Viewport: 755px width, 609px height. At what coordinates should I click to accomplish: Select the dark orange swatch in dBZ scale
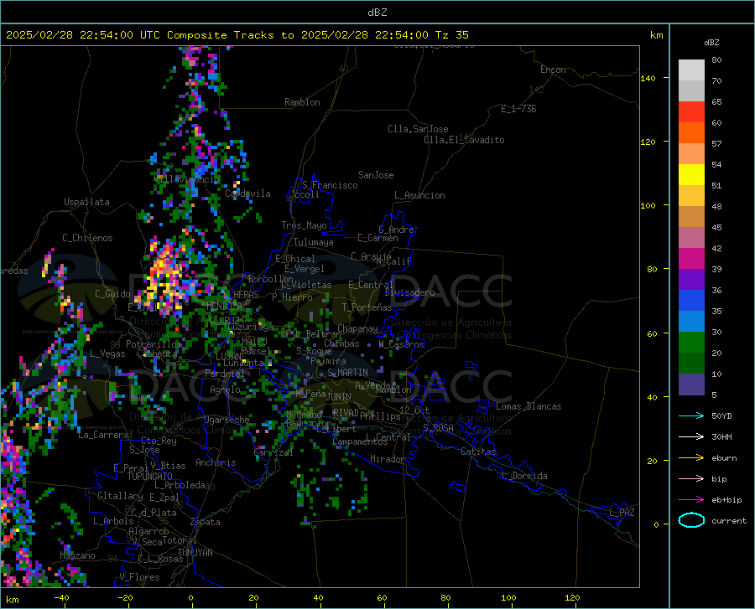(x=691, y=133)
